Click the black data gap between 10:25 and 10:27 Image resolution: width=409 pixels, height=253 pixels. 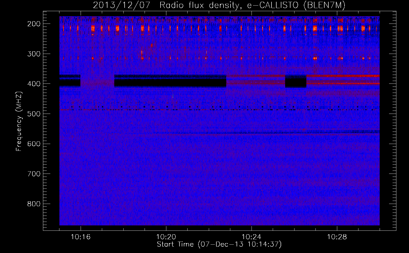[296, 81]
